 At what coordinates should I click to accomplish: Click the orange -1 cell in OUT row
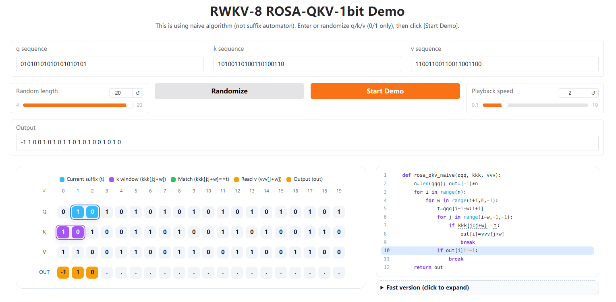(63, 272)
